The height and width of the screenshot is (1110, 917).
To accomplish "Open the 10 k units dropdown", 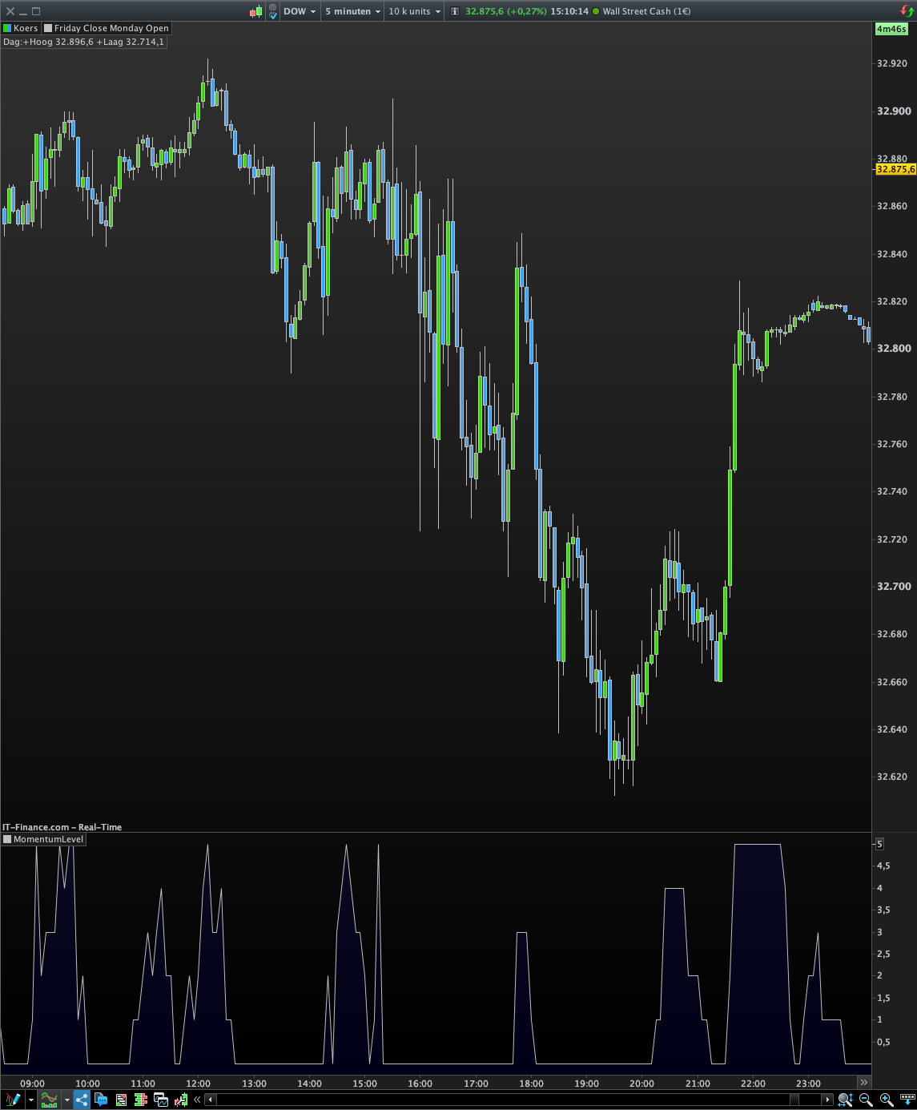I will [x=414, y=11].
